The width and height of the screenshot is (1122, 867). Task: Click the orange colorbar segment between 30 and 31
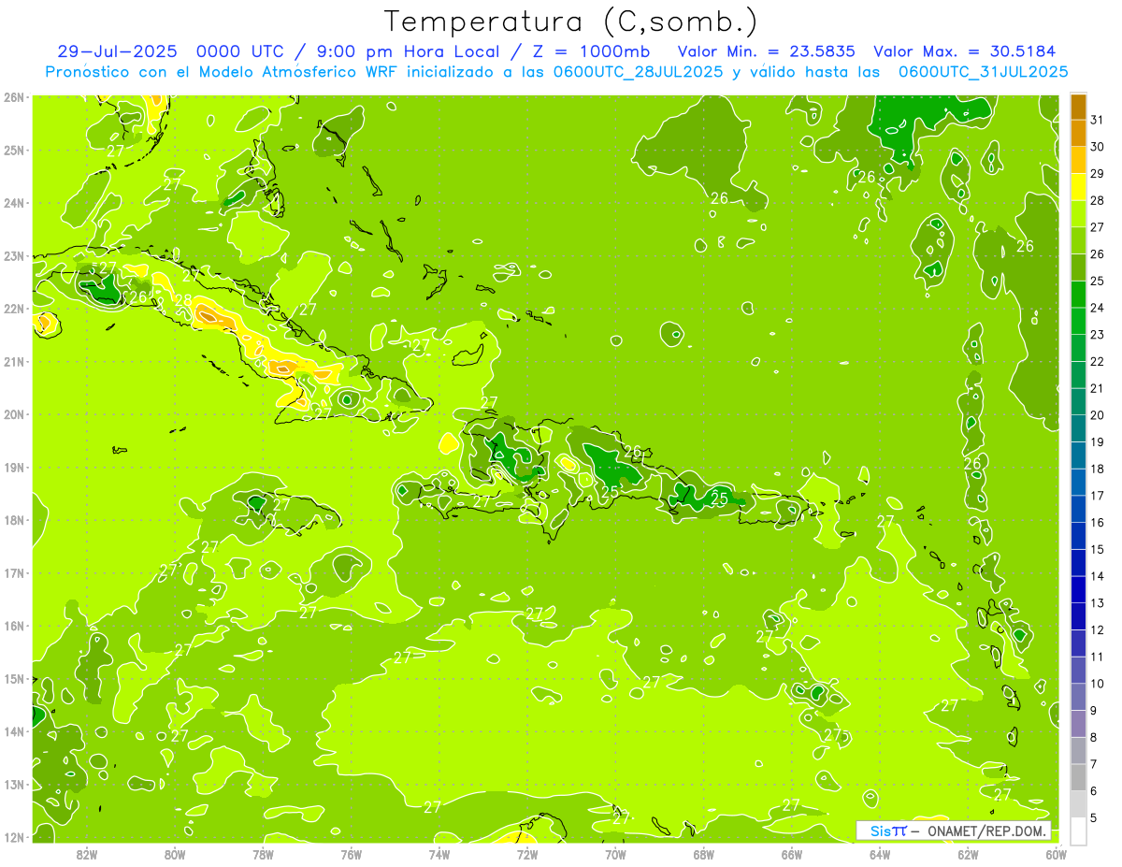point(1078,133)
